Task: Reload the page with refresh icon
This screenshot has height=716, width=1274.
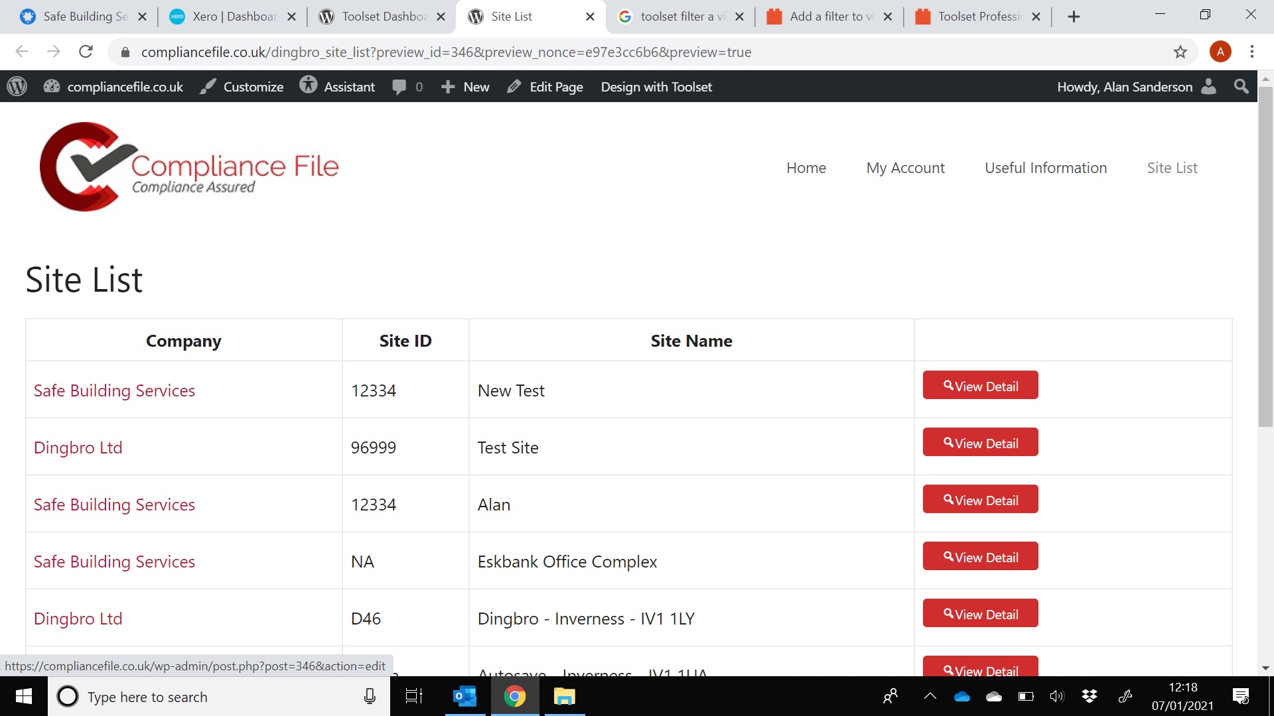Action: point(86,52)
